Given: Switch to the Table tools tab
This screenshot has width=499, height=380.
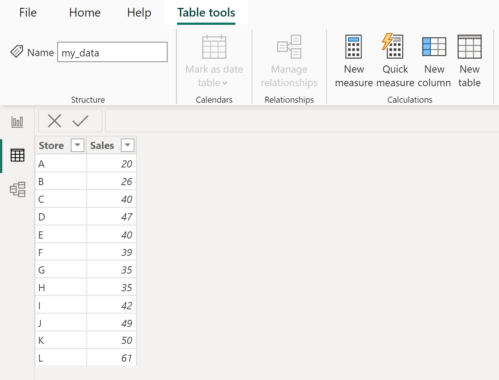Looking at the screenshot, I should coord(206,12).
